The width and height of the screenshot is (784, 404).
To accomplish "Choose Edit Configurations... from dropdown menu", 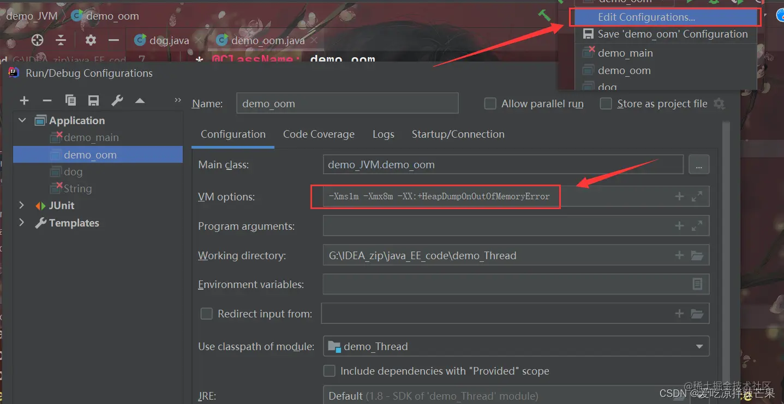I will [x=665, y=17].
